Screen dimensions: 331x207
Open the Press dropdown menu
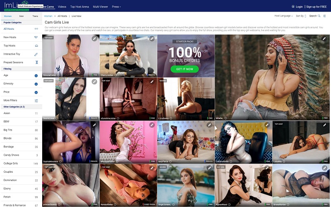click(x=116, y=7)
